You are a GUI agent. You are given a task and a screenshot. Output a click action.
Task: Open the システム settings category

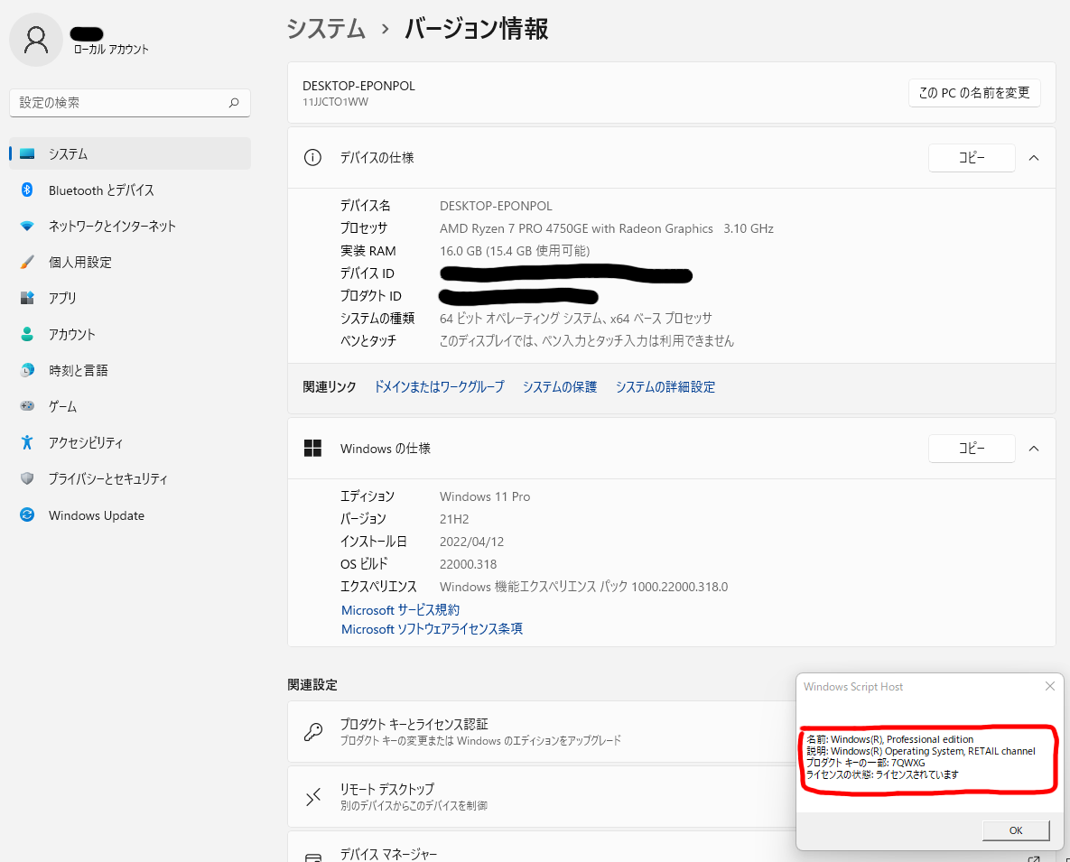click(130, 154)
